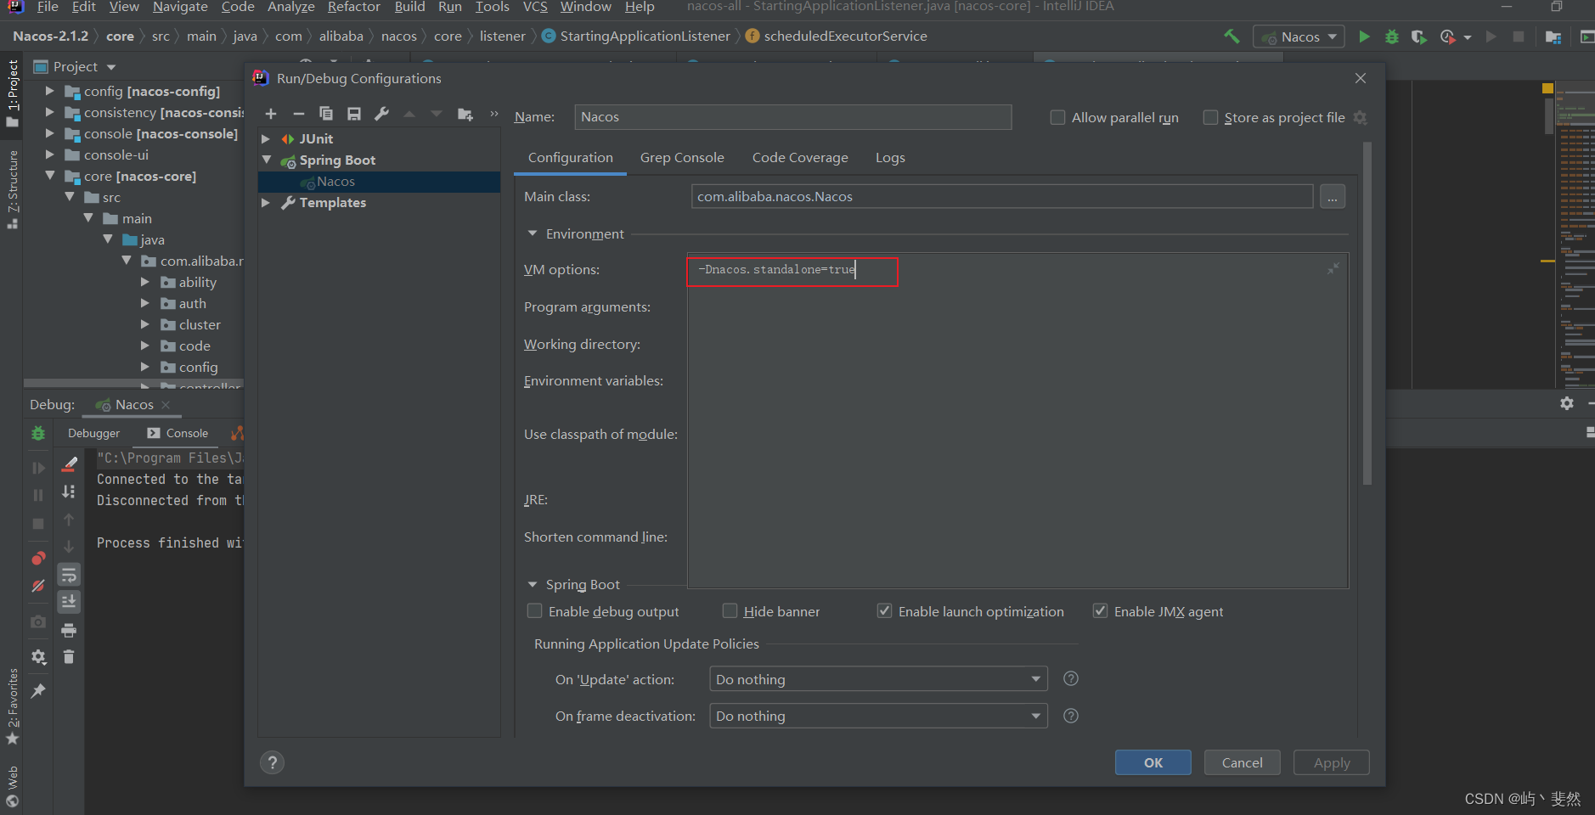Open Structure tool window tab

[12, 188]
